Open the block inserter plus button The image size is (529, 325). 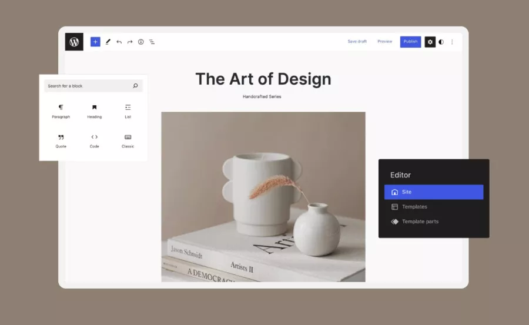pyautogui.click(x=95, y=42)
